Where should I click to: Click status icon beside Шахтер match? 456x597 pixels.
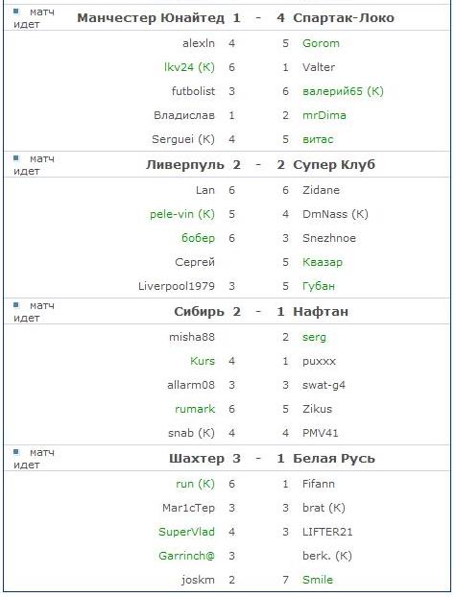(16, 452)
